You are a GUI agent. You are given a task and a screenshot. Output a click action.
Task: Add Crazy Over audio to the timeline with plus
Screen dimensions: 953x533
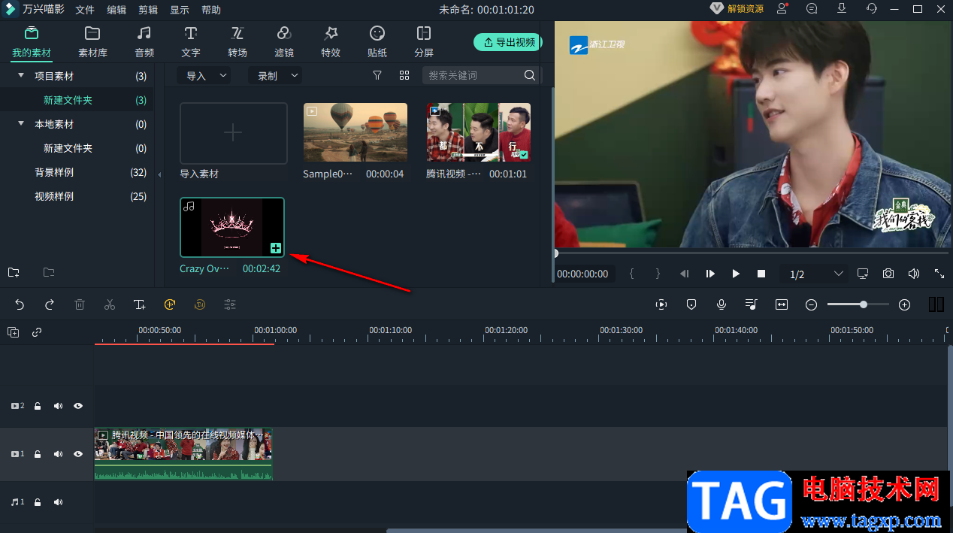276,248
